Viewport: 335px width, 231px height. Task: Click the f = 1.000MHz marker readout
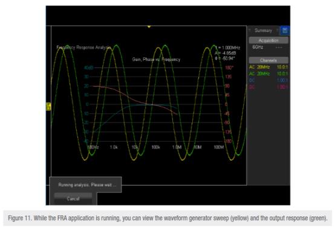tap(227, 48)
